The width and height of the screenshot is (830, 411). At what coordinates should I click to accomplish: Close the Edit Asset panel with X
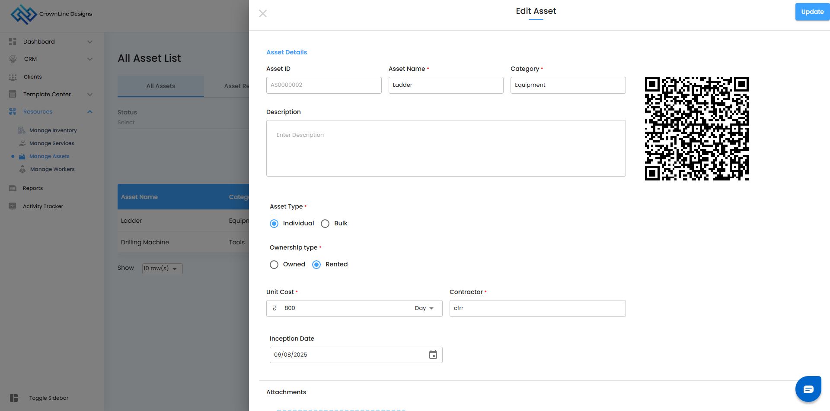[263, 14]
